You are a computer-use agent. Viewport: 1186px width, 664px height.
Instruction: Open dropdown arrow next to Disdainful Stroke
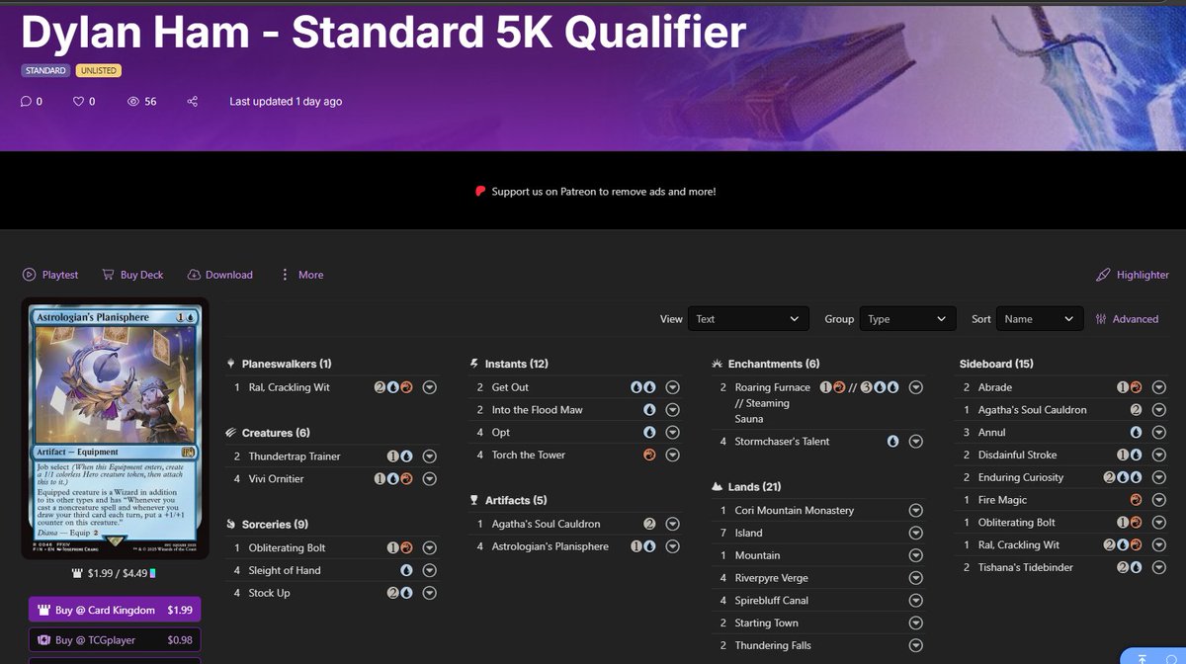tap(1159, 456)
